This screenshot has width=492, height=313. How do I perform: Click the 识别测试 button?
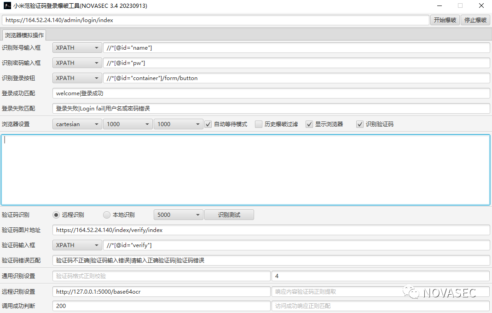[x=229, y=215]
